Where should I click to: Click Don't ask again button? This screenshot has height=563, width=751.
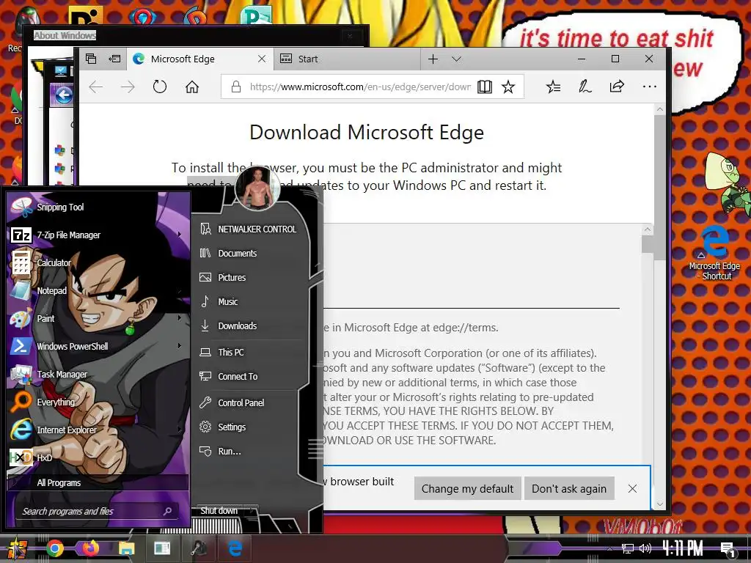click(569, 488)
